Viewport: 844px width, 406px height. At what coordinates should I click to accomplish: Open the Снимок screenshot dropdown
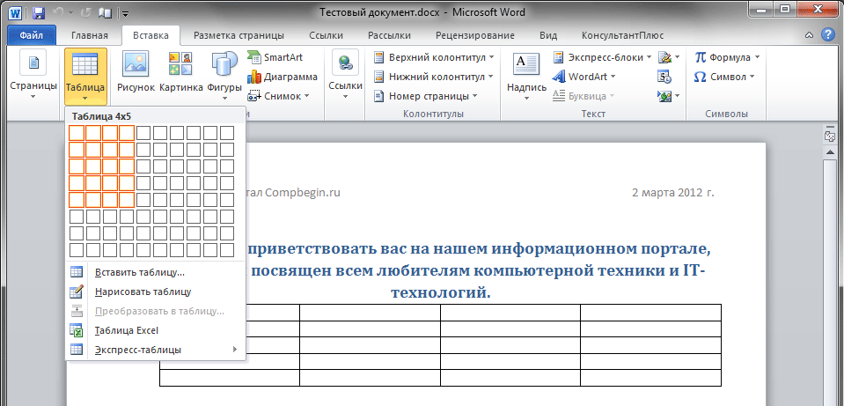[x=278, y=96]
